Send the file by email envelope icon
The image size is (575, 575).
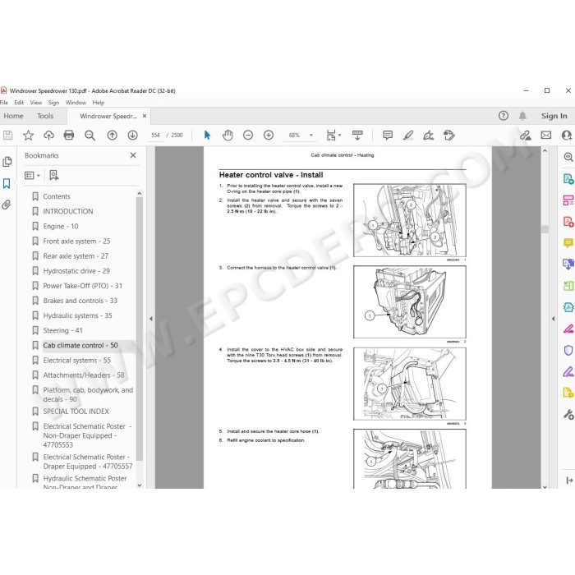[x=546, y=136]
